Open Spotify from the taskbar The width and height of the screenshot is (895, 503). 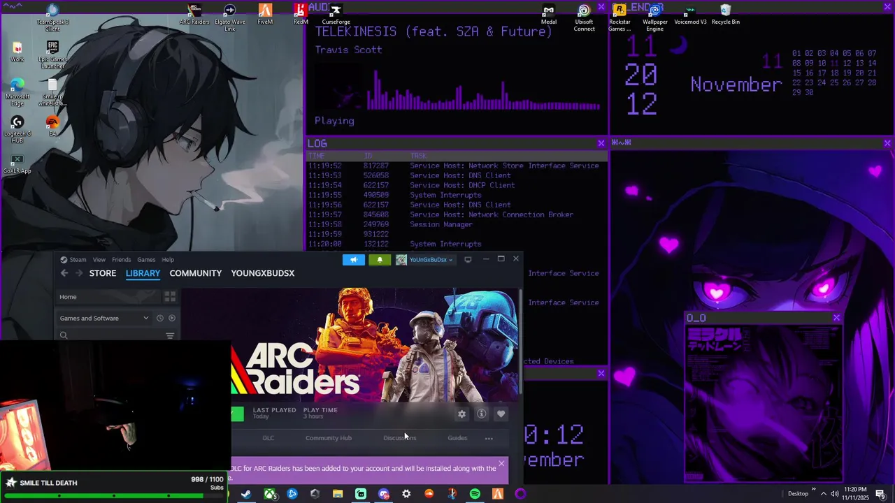[475, 494]
